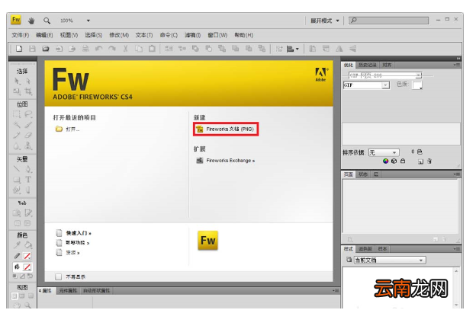Click the Open file icon in toolbar
Viewport: 476px width, 310px height.
[x=46, y=49]
